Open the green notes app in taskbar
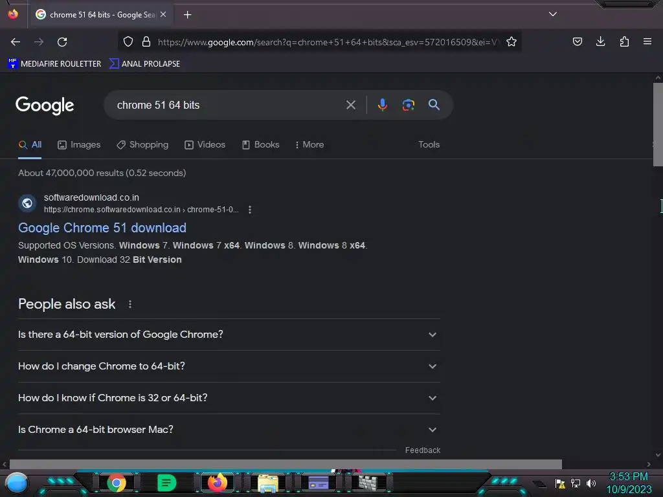This screenshot has height=497, width=663. click(166, 483)
